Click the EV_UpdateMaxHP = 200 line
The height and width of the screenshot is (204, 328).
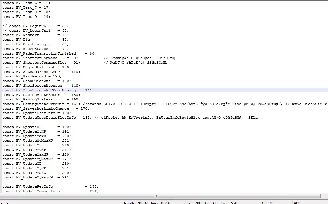click(x=37, y=136)
